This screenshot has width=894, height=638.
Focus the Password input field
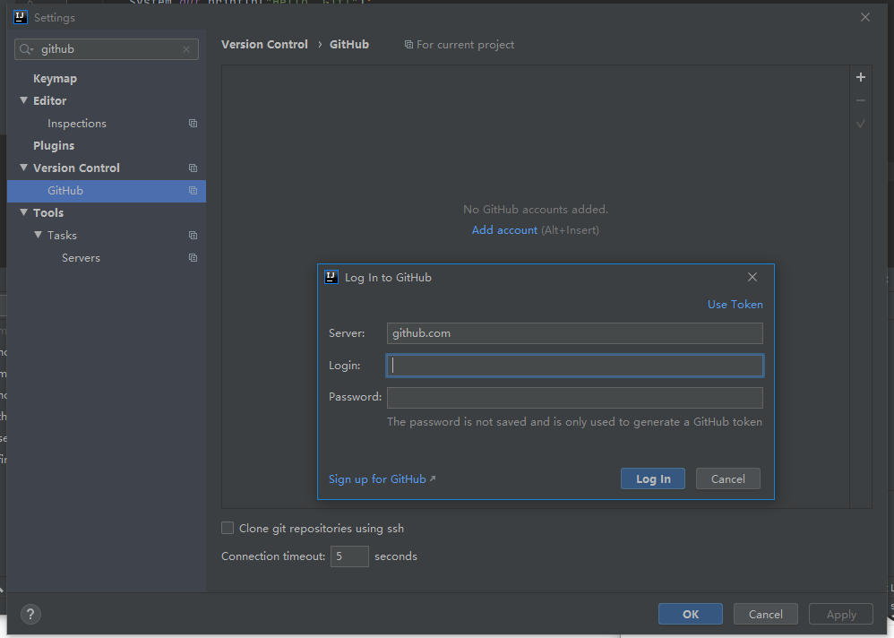click(x=575, y=398)
